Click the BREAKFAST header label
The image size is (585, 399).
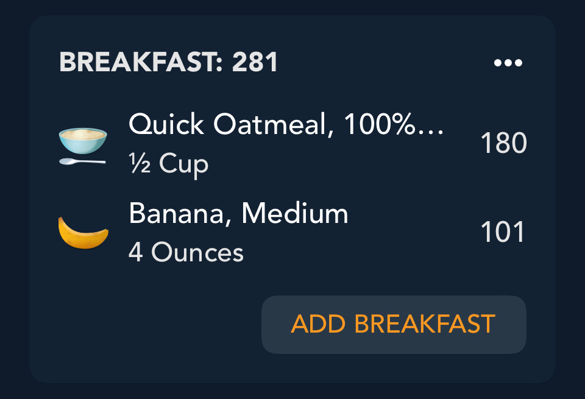point(137,62)
